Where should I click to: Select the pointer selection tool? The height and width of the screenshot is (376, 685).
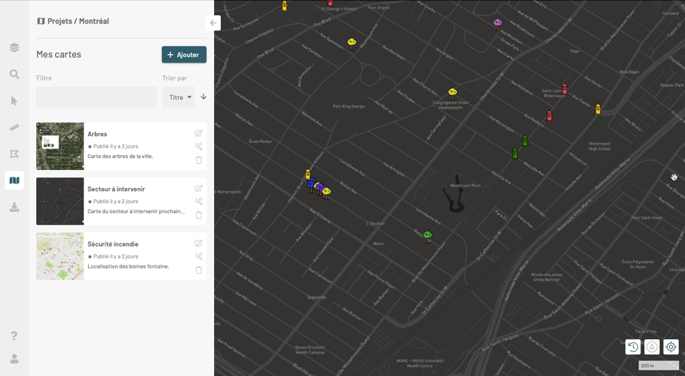coord(14,101)
